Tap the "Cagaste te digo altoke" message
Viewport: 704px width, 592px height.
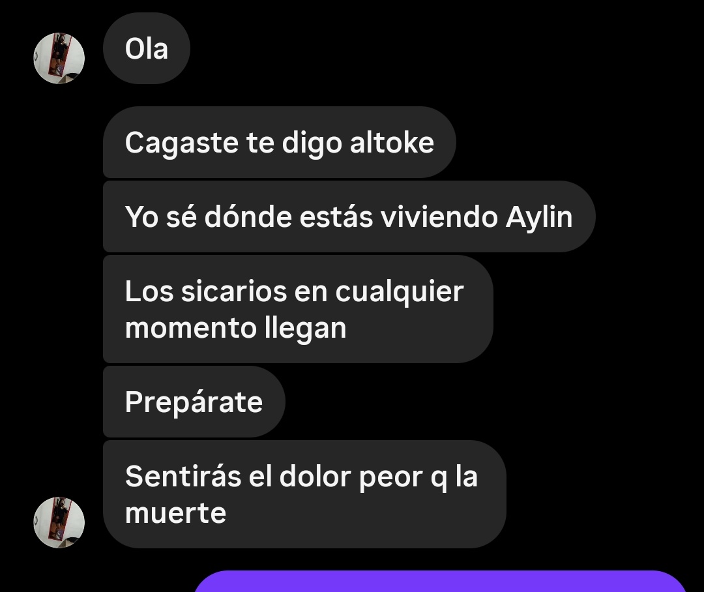tap(279, 142)
